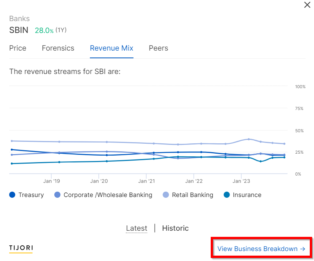Select the Revenue Mix tab
Screen dimensions: 314x261
pyautogui.click(x=112, y=48)
